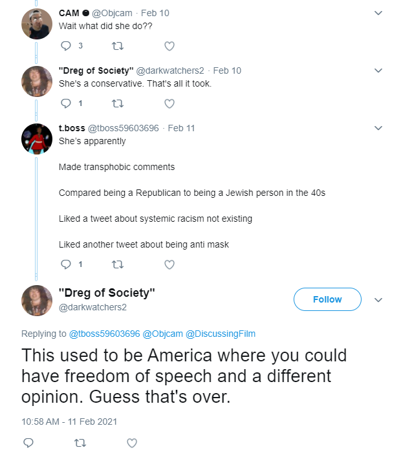This screenshot has width=401, height=459.
Task: Open the @DiscussingFilm mention link
Action: point(221,334)
